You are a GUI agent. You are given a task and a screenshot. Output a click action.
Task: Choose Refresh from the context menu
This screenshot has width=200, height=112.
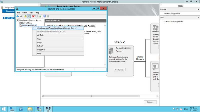58,46
